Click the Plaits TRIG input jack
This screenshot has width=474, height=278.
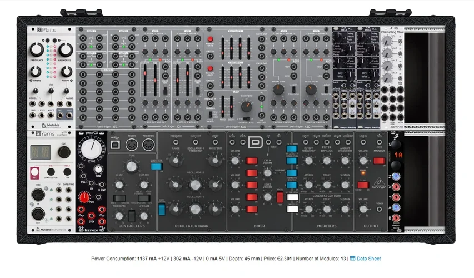[x=33, y=115]
